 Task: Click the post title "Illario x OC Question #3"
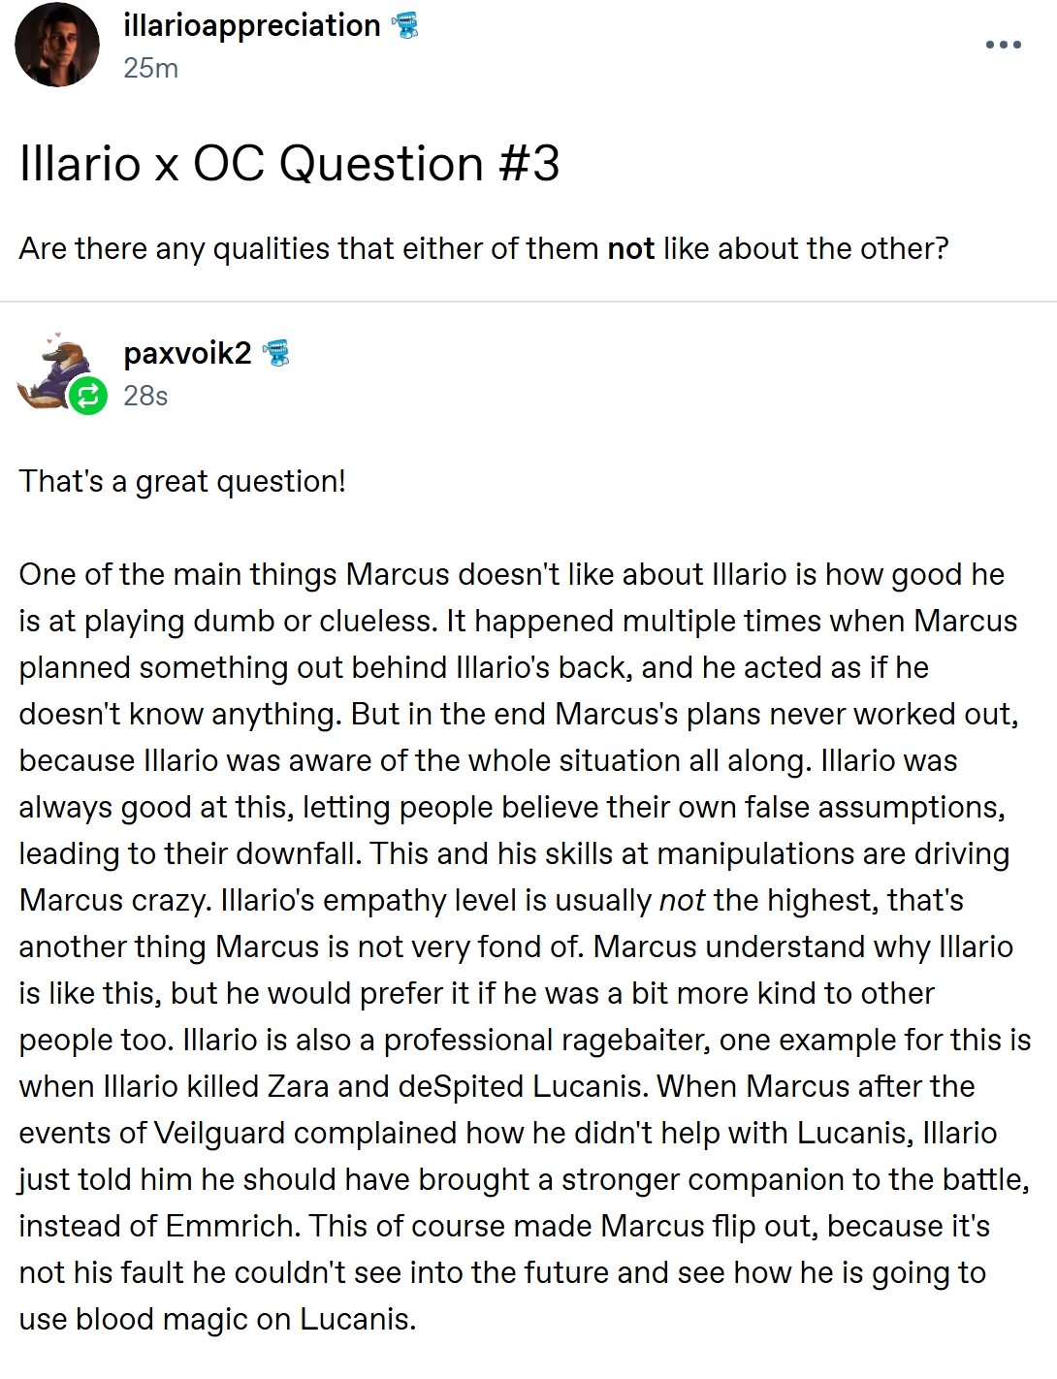click(x=289, y=163)
